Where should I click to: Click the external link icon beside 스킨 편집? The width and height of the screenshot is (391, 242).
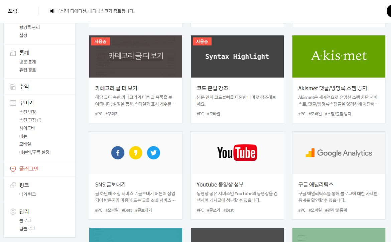[x=39, y=120]
